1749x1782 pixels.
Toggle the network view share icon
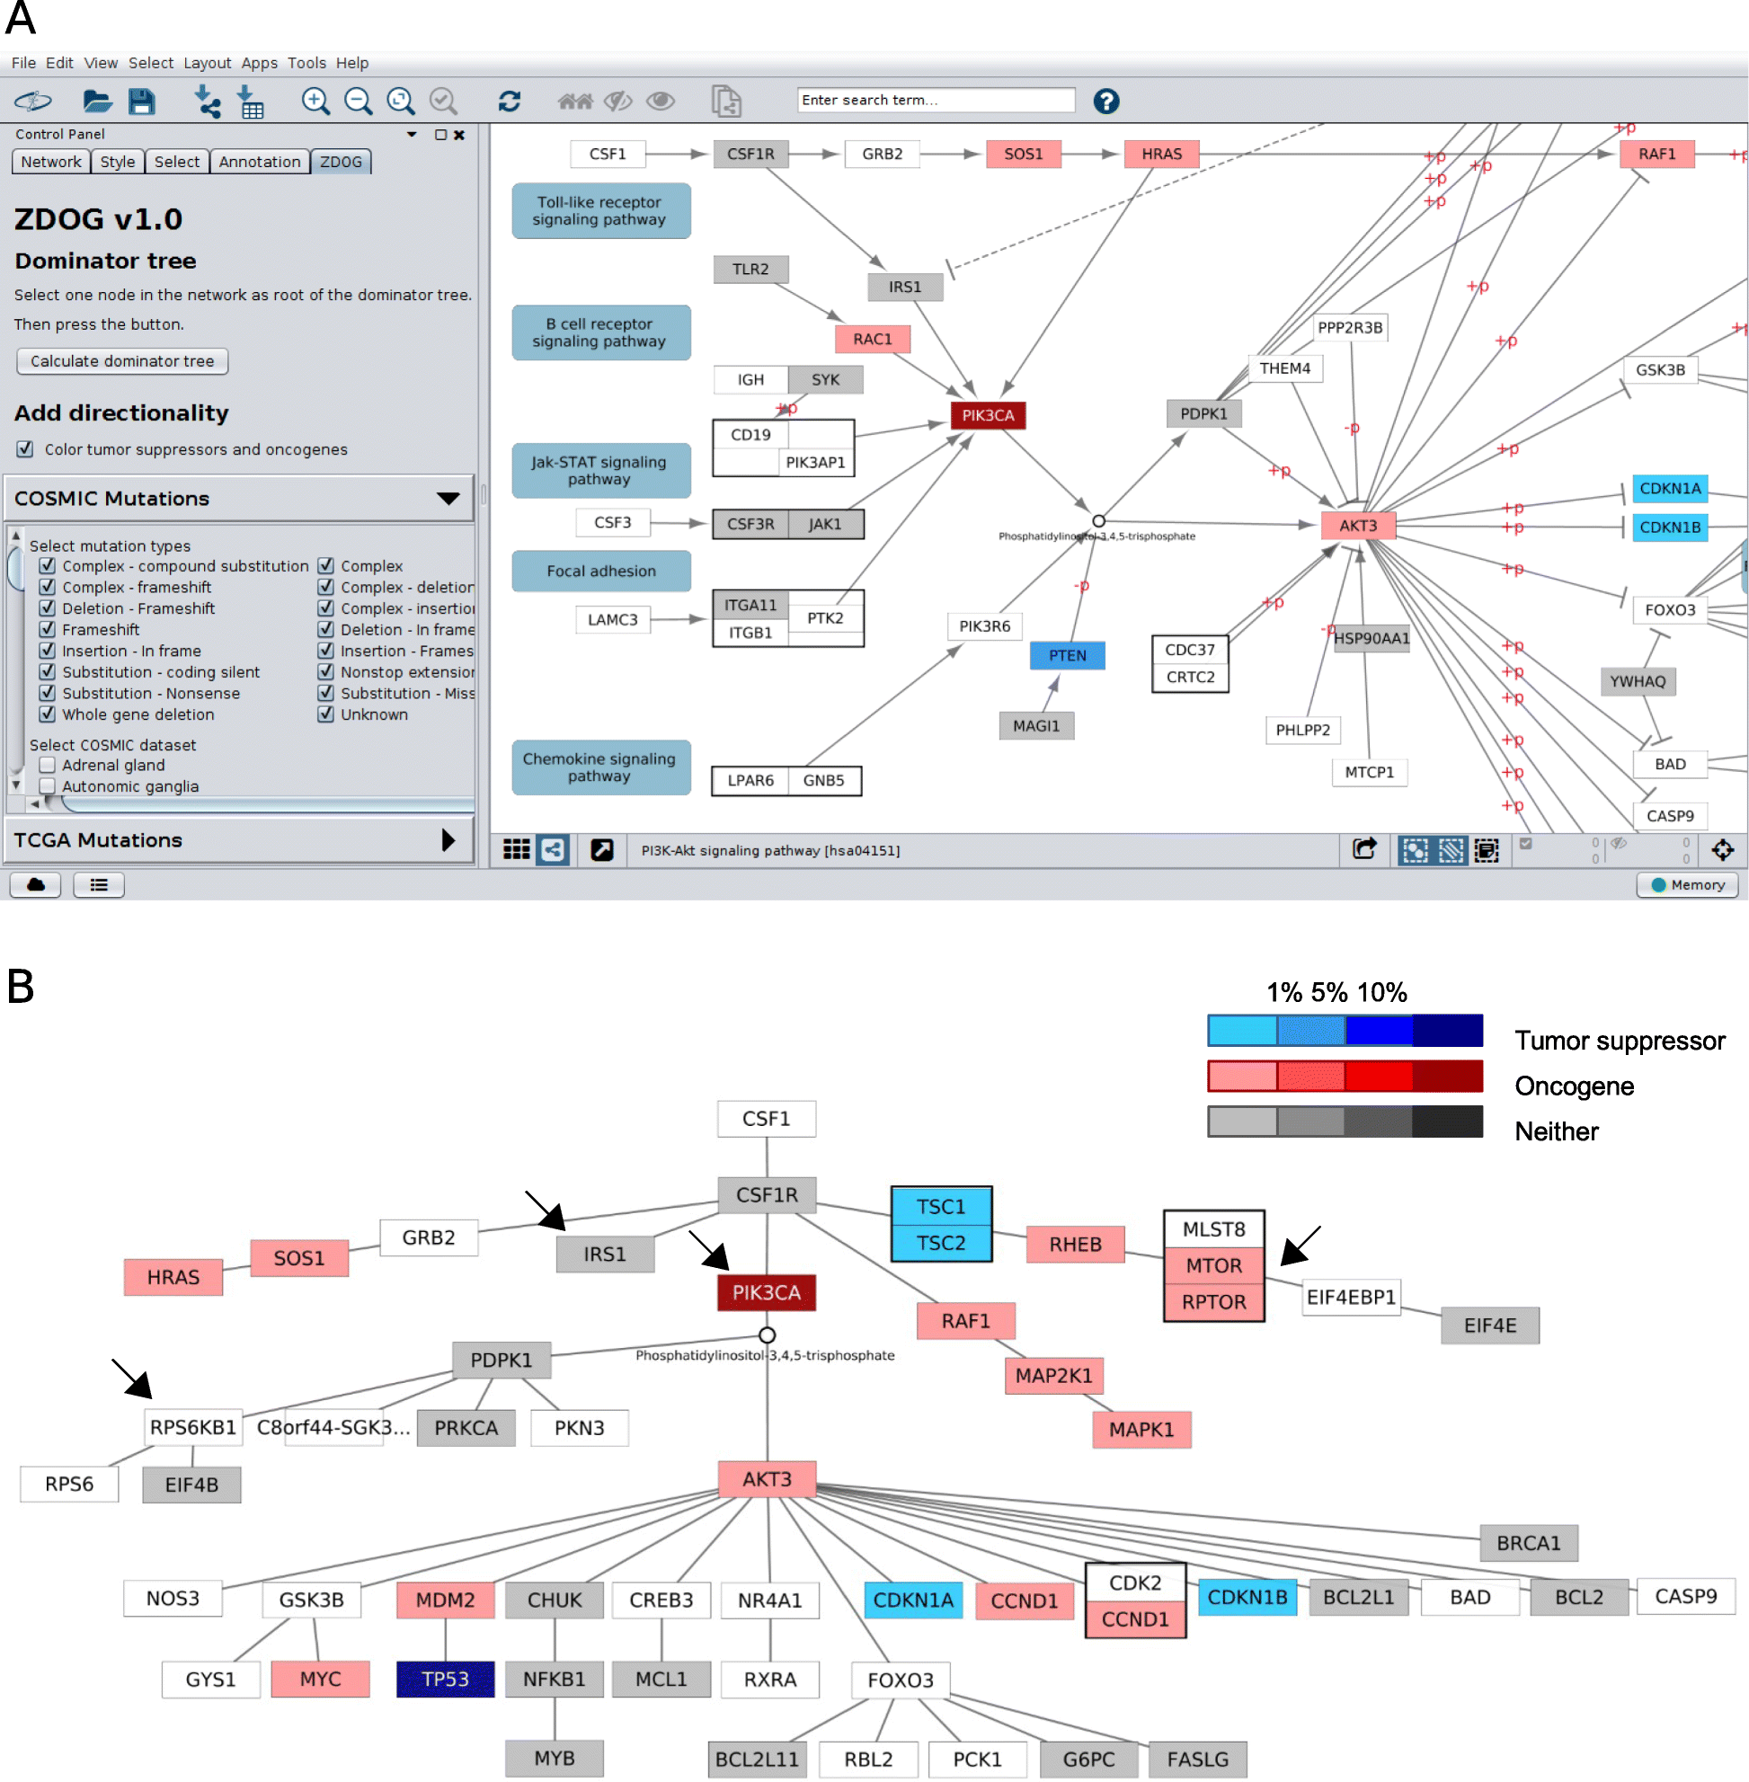coord(553,850)
